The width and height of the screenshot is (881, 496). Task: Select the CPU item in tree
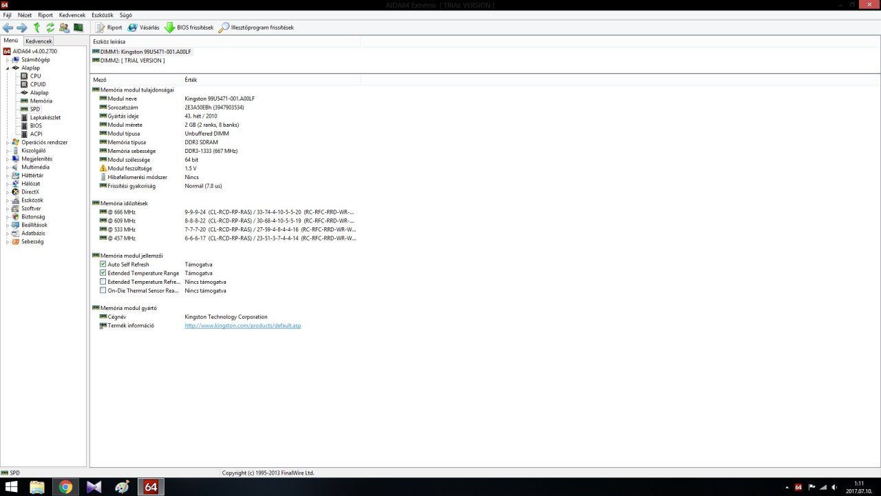coord(35,76)
